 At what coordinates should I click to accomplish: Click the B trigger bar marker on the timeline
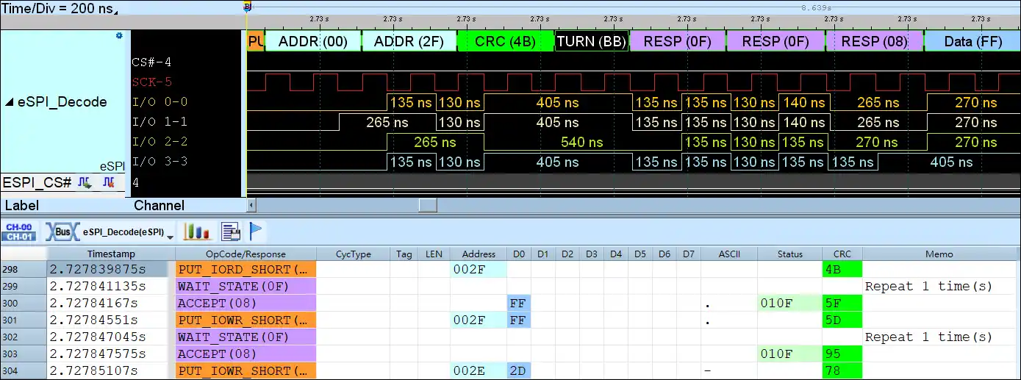(x=247, y=6)
